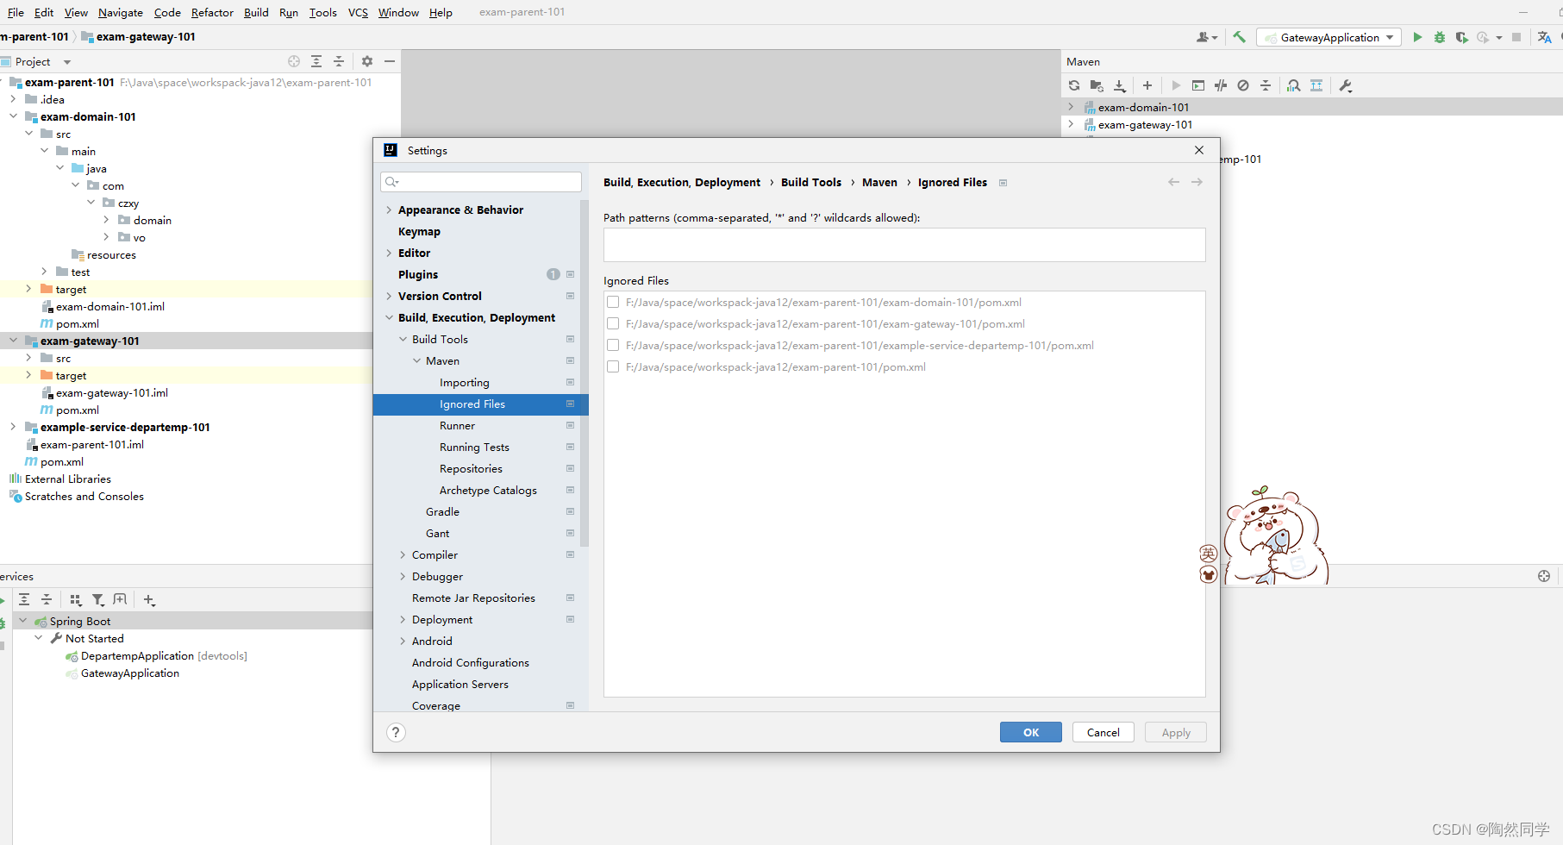Click the translate icon in top toolbar
Viewport: 1563px width, 845px height.
click(x=1544, y=37)
